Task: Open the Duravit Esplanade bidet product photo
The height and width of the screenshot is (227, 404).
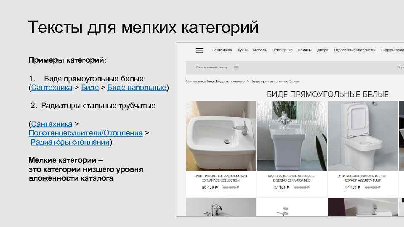Action: click(221, 136)
